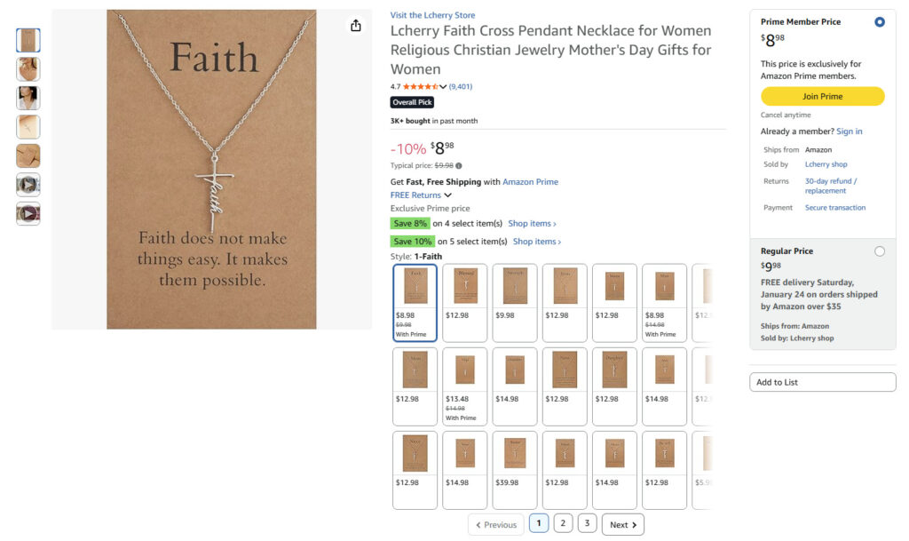Click Next to see more styles
Image resolution: width=909 pixels, height=541 pixels.
tap(622, 524)
